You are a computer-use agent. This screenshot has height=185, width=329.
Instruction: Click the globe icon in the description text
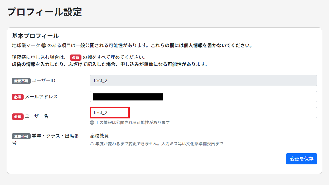[43, 46]
